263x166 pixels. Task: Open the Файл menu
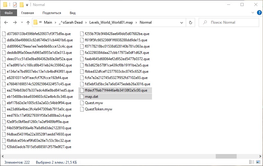[8, 13]
